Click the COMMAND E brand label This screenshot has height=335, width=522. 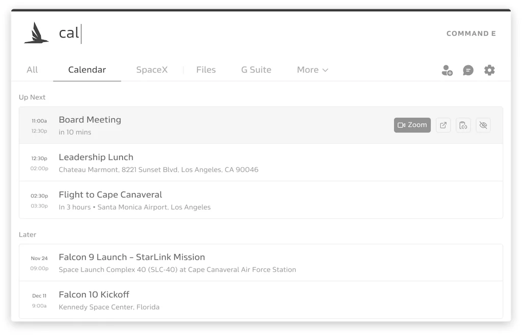pos(471,34)
